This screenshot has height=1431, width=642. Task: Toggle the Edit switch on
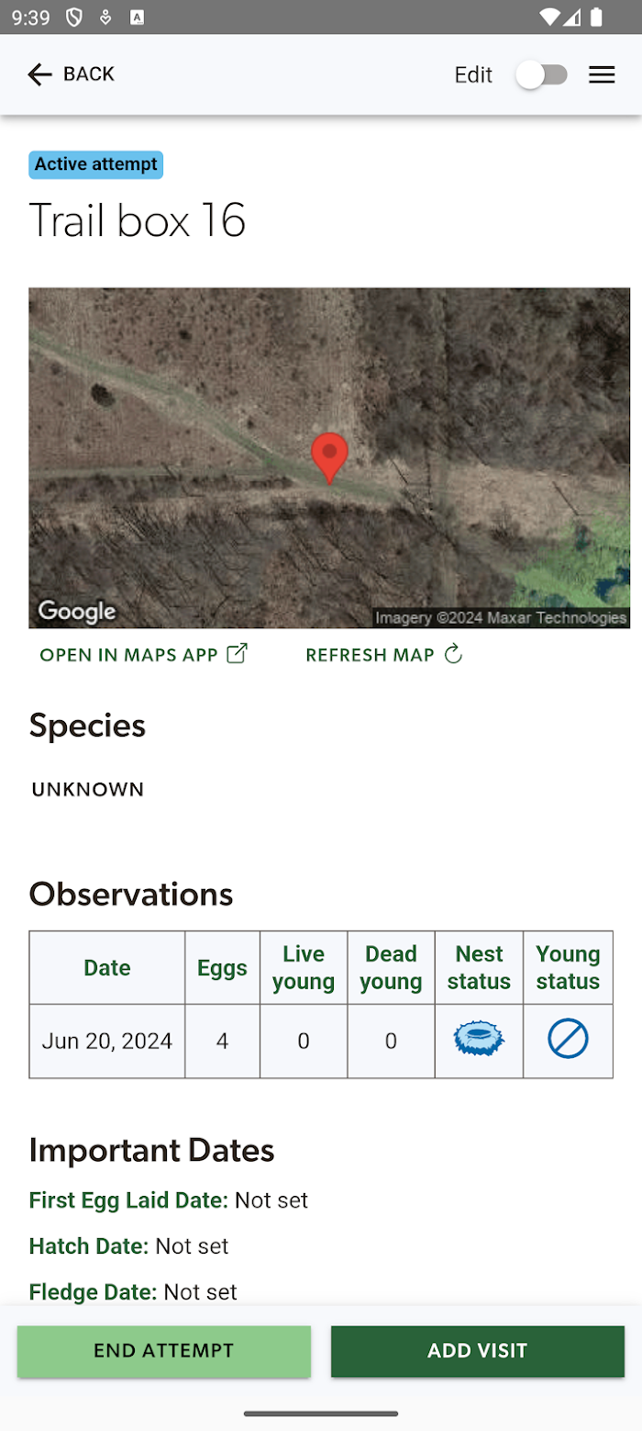click(541, 75)
